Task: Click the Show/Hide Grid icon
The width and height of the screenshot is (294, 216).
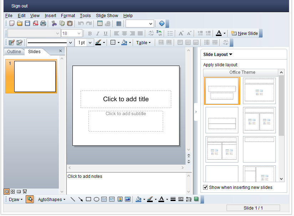Action: coord(119,24)
